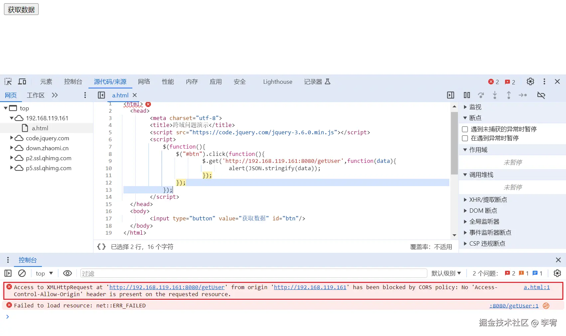
Task: Focus the console 过滤 filter field
Action: click(254, 273)
